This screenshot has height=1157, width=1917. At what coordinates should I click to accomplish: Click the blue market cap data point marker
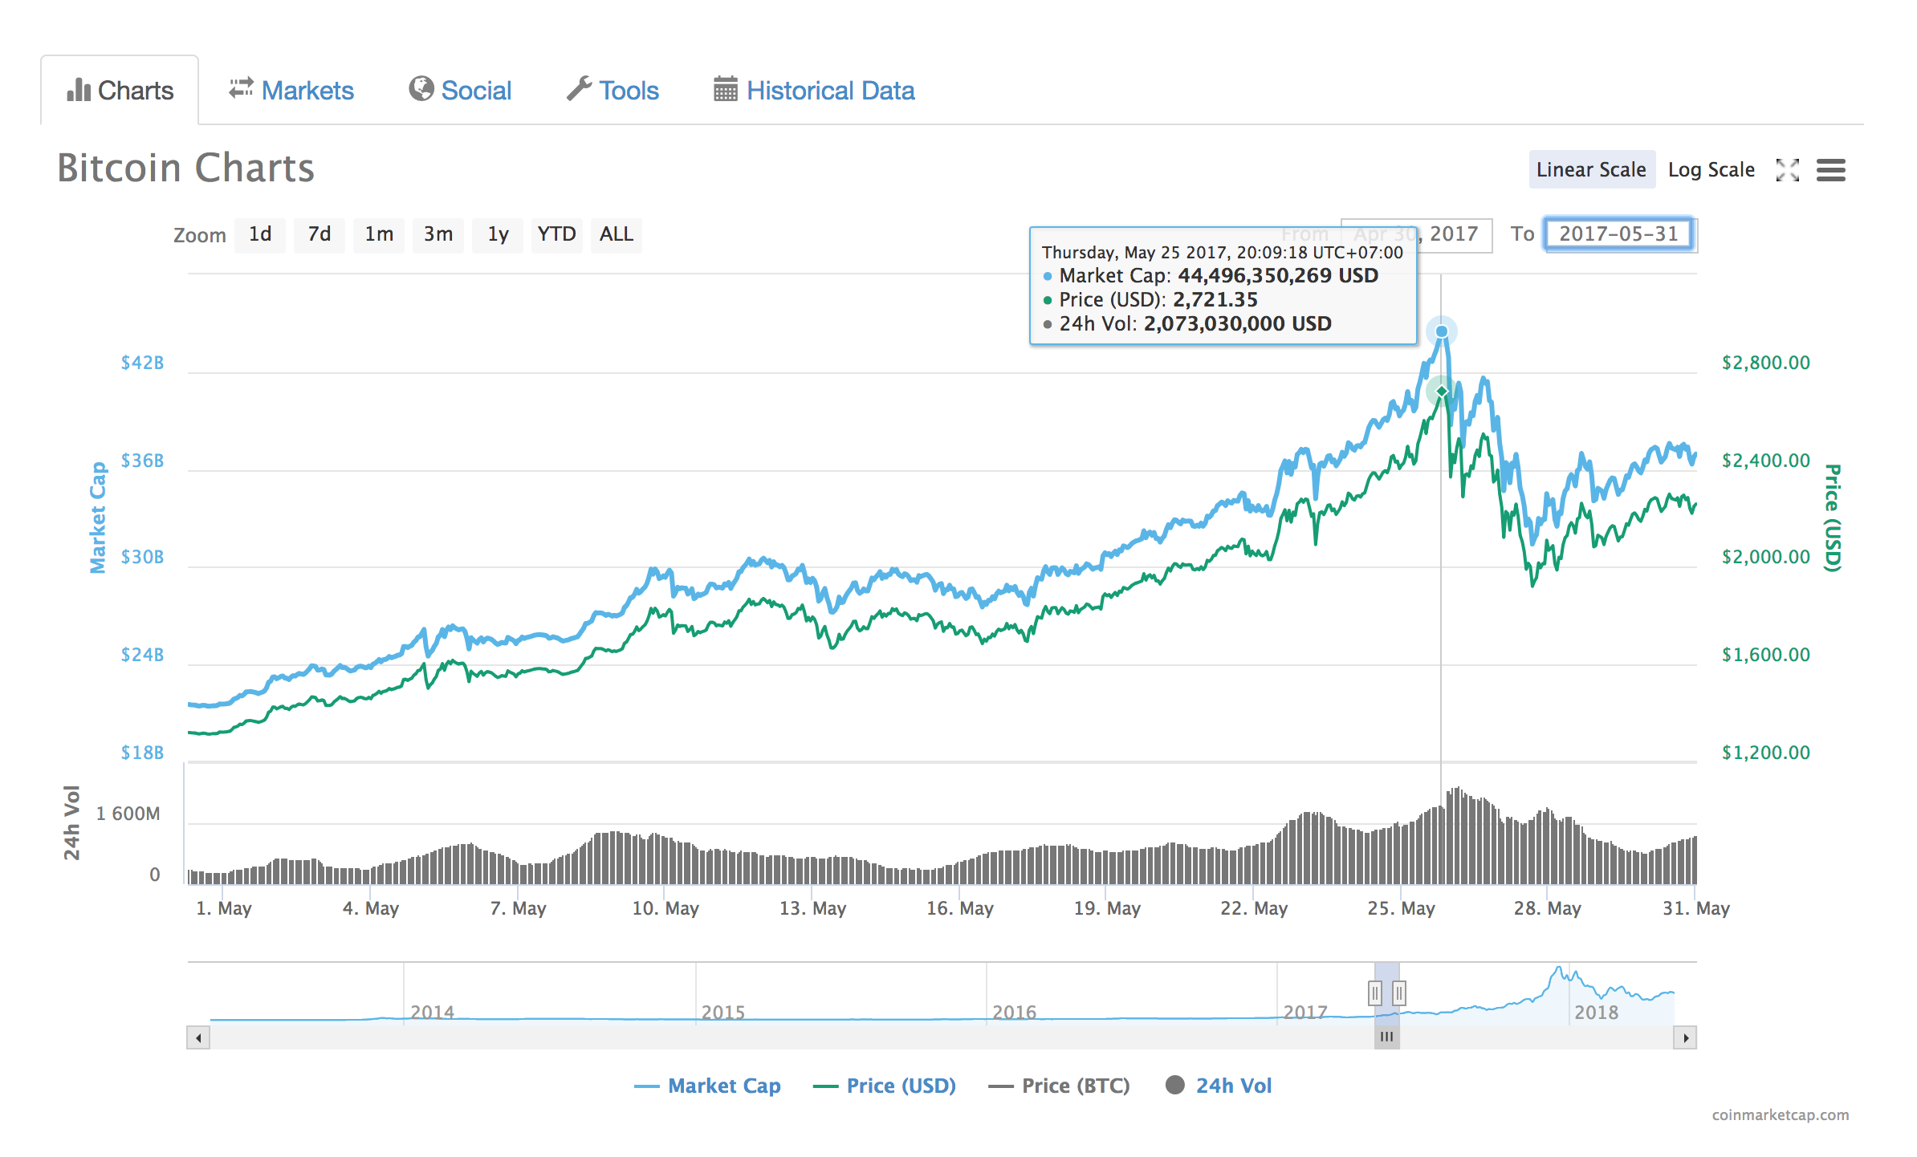tap(1442, 331)
